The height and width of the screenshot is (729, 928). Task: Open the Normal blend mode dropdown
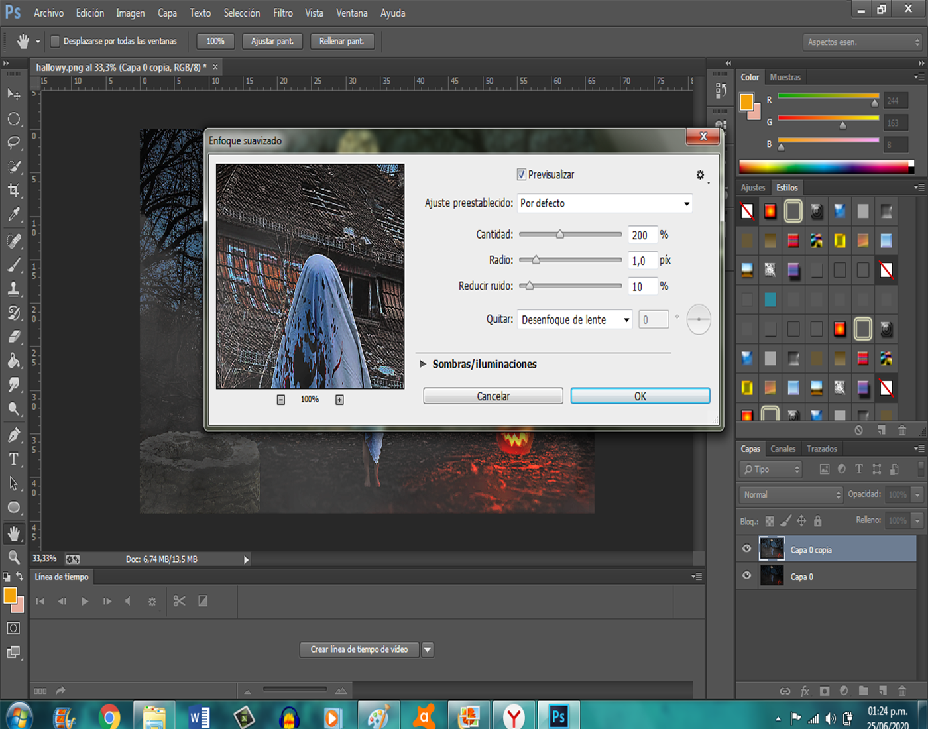coord(790,494)
